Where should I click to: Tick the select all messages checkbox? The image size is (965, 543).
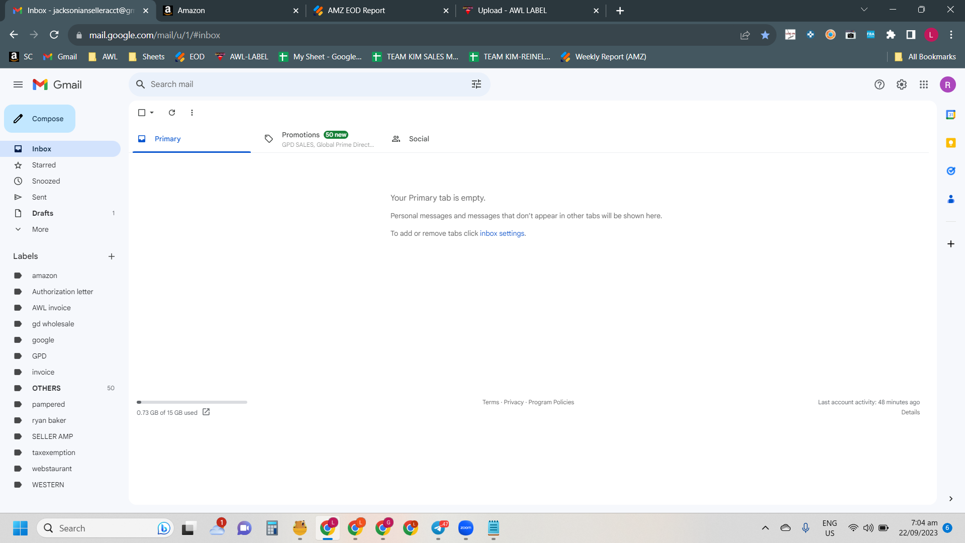[142, 113]
